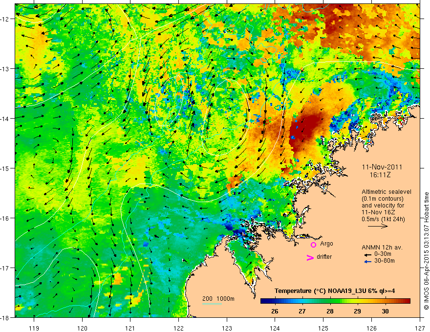Image resolution: width=430 pixels, height=332 pixels.
Task: Click longitude axis label 123
Action: tap(227, 328)
